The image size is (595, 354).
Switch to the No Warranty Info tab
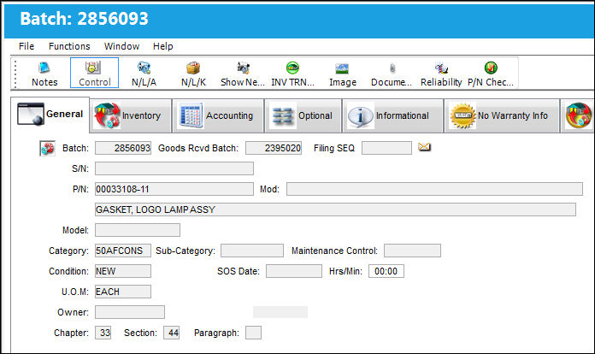(x=502, y=115)
